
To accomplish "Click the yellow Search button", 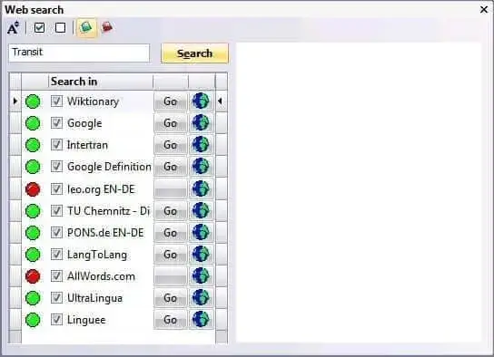I will 194,53.
